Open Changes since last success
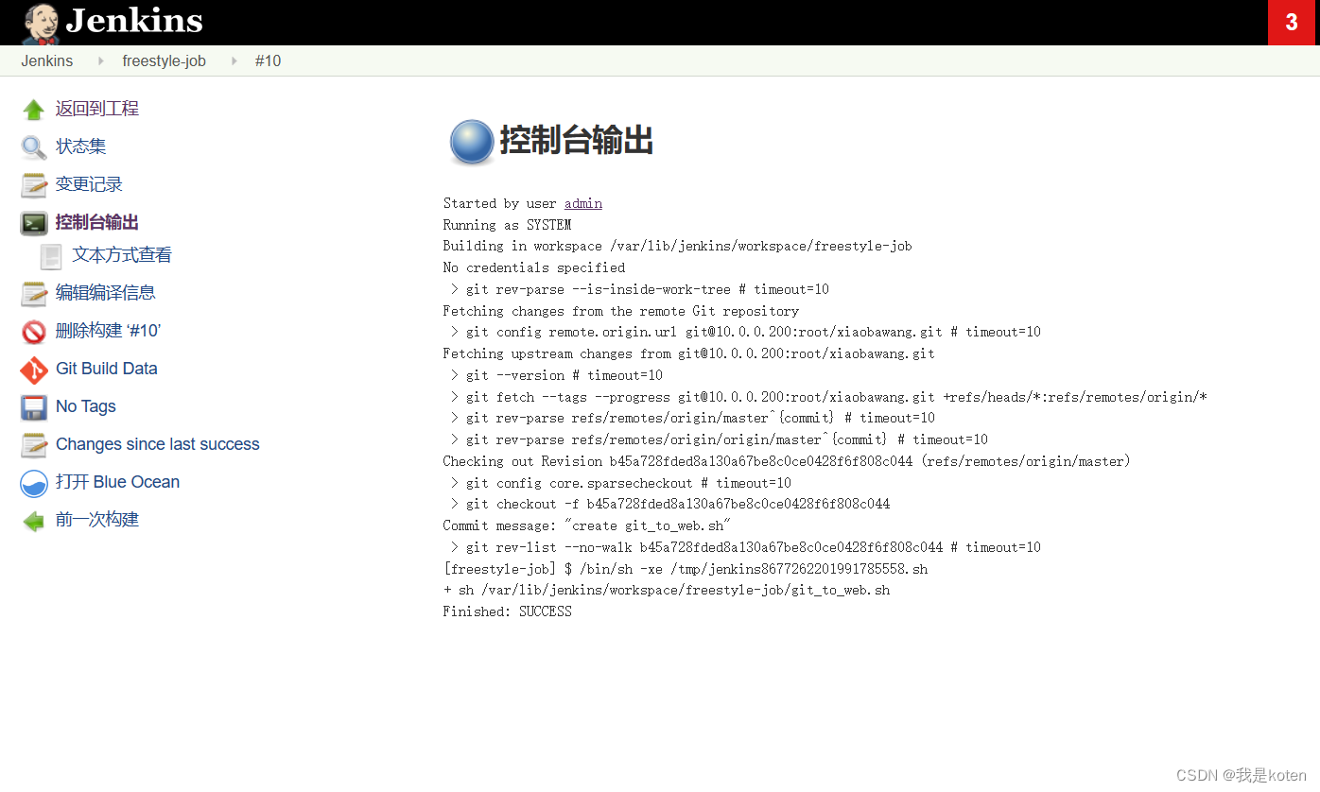This screenshot has height=792, width=1320. click(157, 444)
